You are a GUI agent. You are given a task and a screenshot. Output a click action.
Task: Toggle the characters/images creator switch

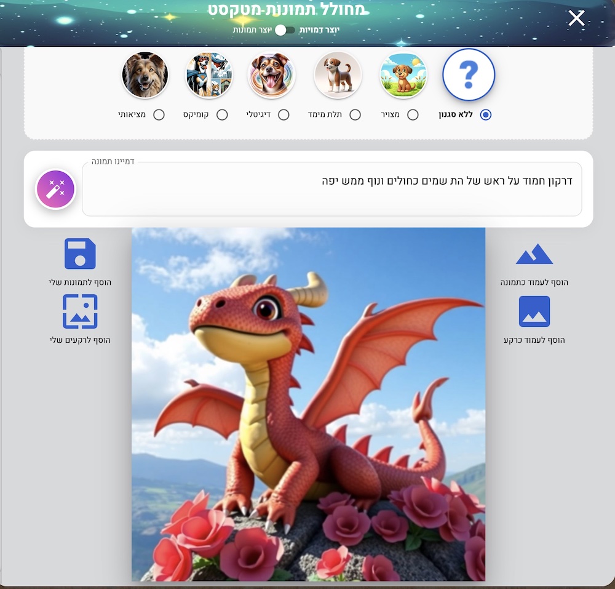pos(285,30)
